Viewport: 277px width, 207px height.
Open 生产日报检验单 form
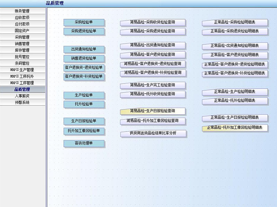pos(84,121)
